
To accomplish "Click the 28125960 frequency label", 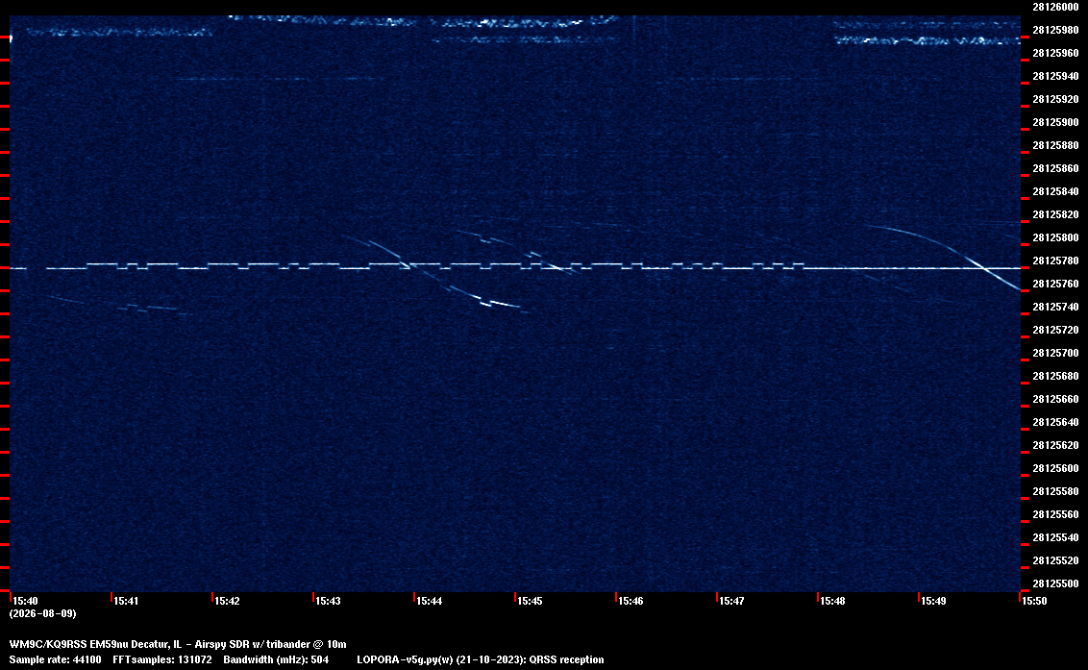I will (1055, 53).
